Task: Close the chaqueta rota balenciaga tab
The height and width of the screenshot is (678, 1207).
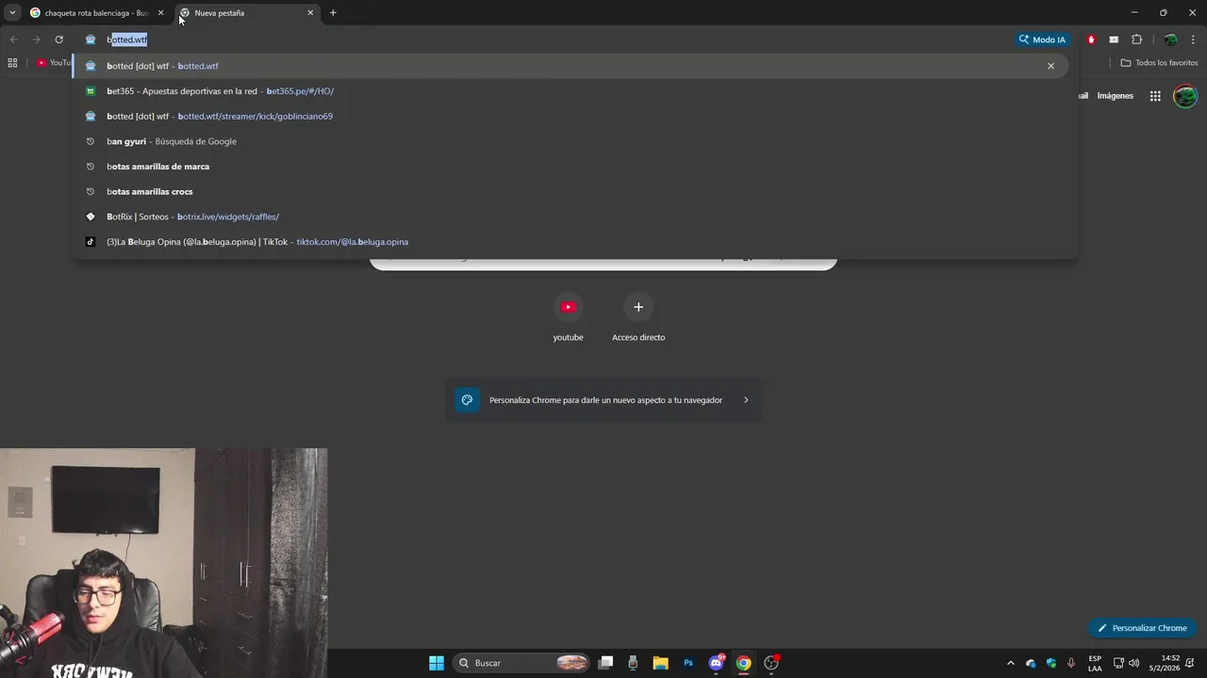Action: click(x=160, y=13)
